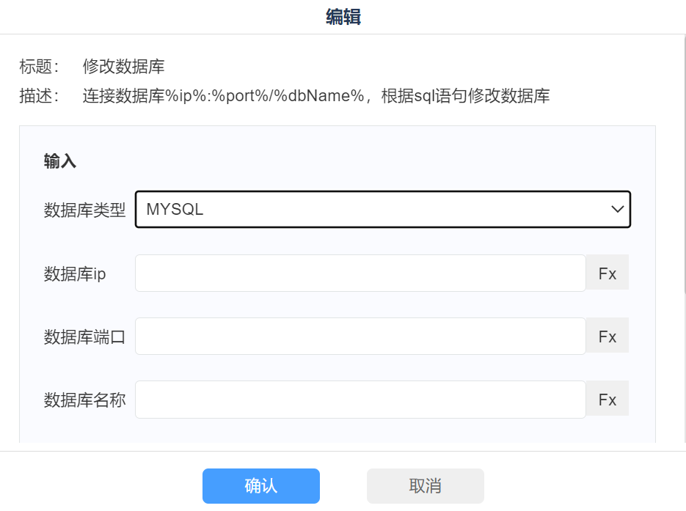Click the 修改数据库 title text
The height and width of the screenshot is (511, 686).
tap(123, 67)
